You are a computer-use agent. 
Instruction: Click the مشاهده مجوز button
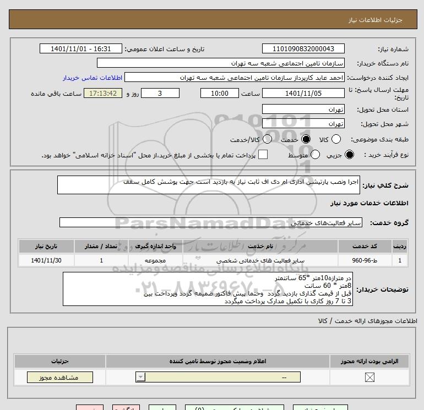tap(60, 378)
